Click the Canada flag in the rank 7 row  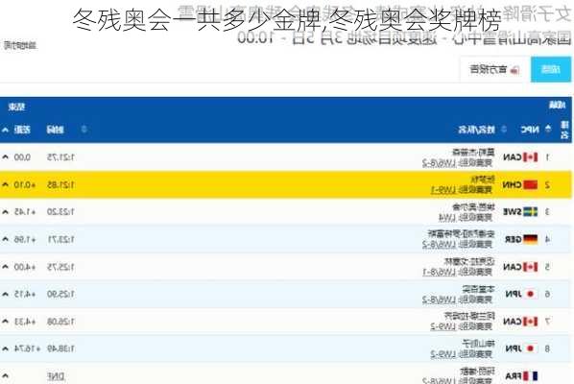(x=530, y=321)
